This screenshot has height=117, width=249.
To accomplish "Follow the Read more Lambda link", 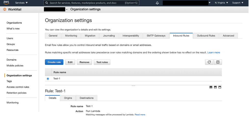I will [140, 115].
